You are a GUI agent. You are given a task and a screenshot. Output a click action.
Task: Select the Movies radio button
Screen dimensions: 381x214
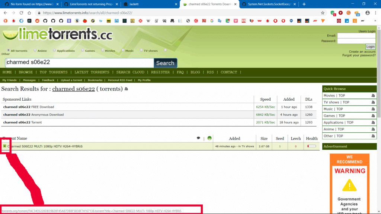103,50
